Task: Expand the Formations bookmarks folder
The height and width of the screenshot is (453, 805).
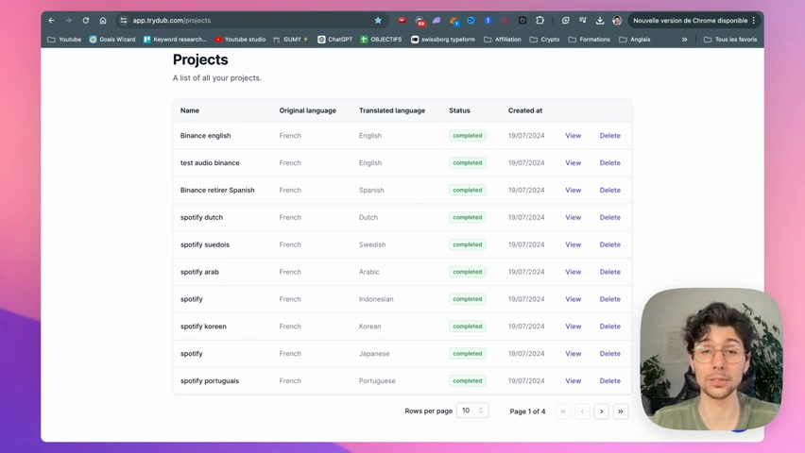Action: pos(590,40)
